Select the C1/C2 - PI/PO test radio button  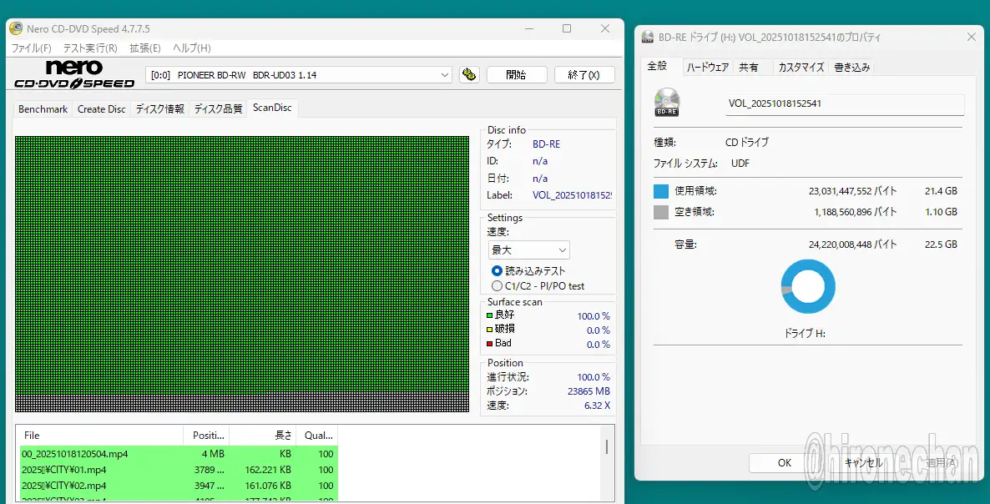tap(498, 285)
